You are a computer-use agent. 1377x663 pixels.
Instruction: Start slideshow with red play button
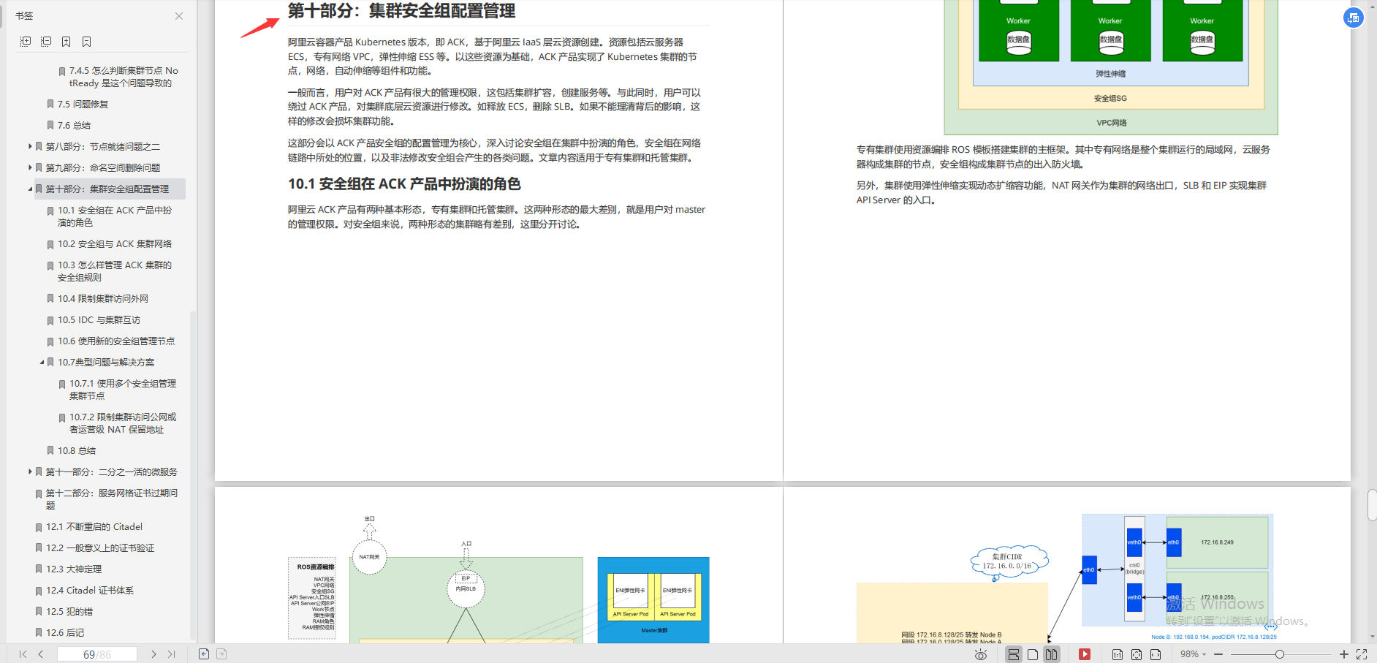point(1085,654)
